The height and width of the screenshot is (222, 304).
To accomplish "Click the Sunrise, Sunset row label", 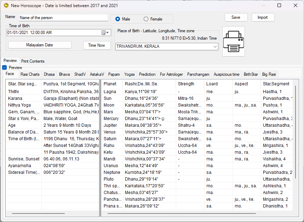I will tap(24, 159).
